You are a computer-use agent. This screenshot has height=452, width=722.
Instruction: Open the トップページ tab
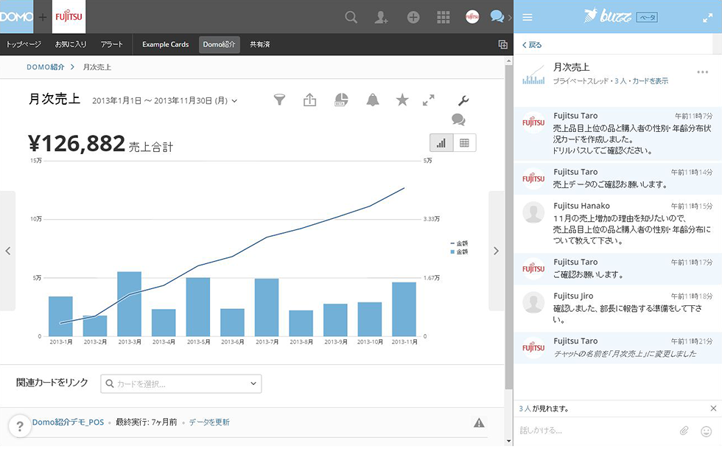24,44
